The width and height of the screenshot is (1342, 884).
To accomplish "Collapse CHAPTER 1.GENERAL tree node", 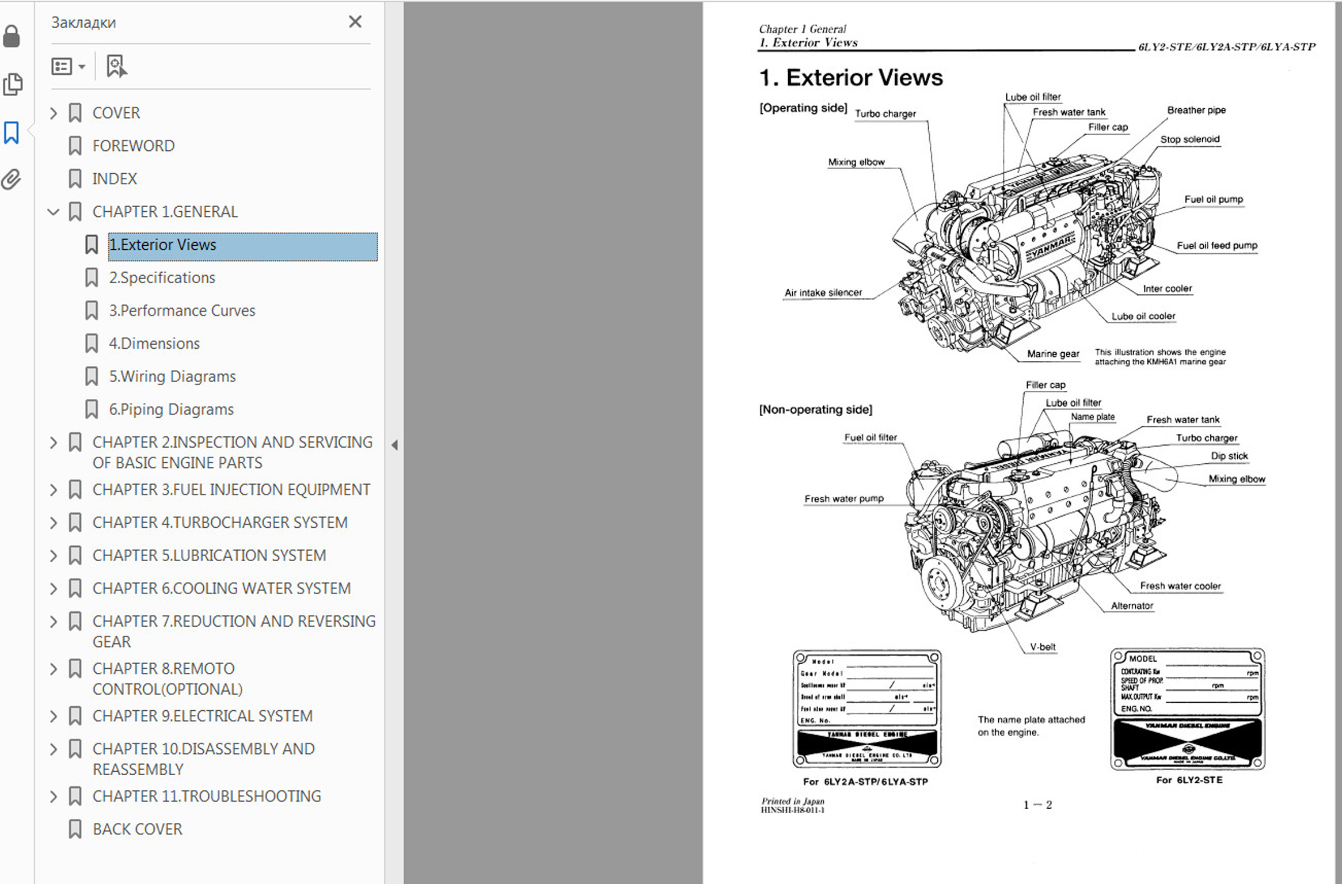I will tap(54, 212).
